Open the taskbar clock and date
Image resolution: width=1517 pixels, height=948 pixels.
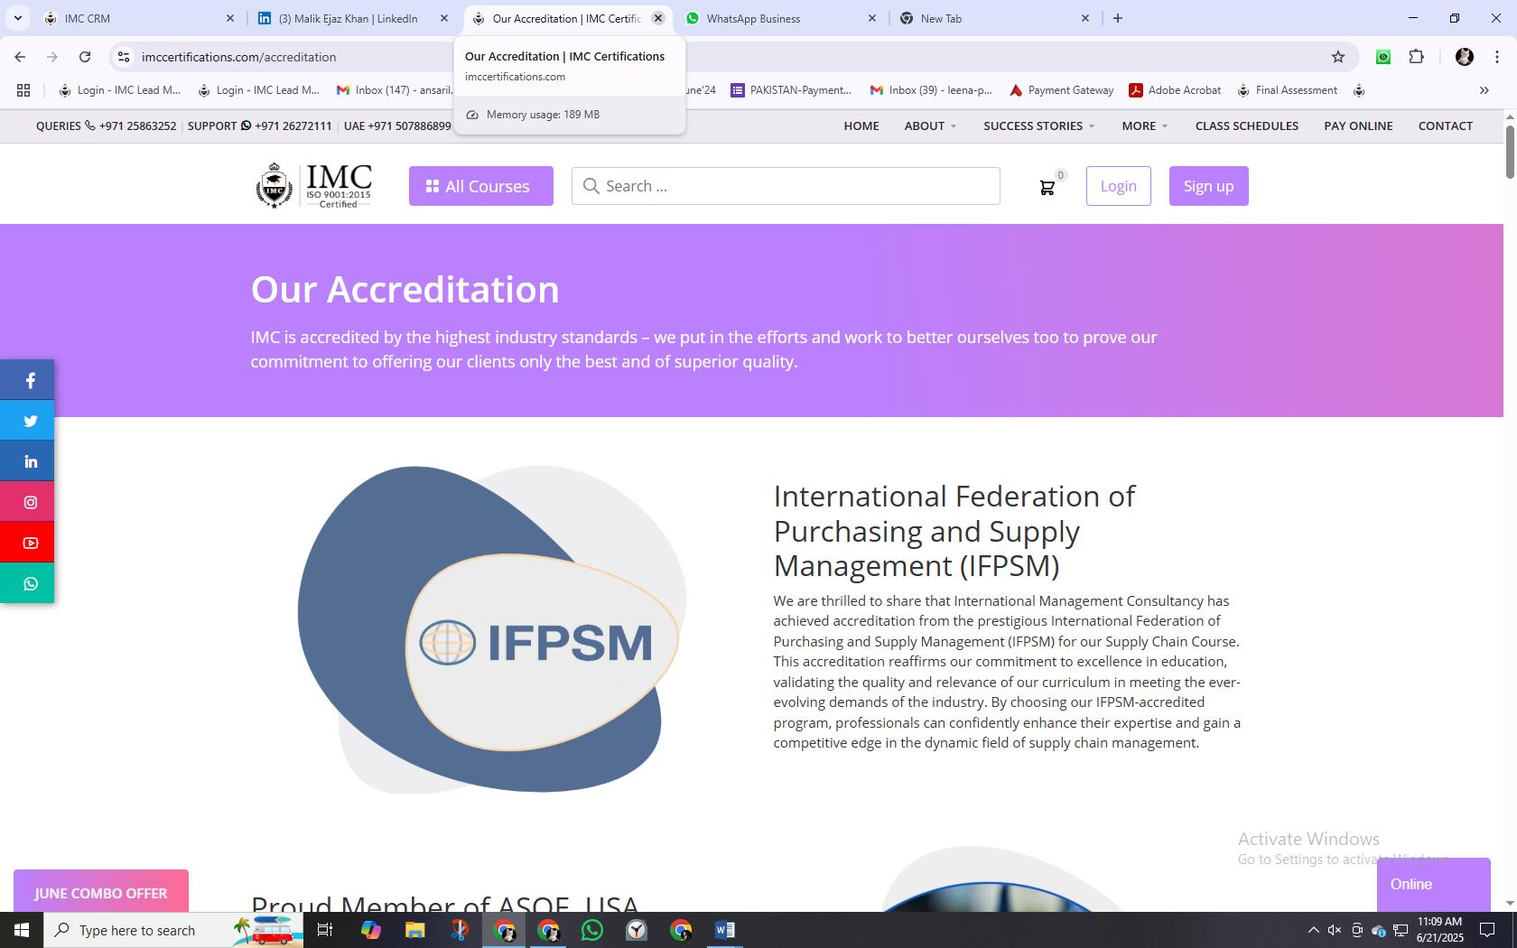coord(1439,930)
